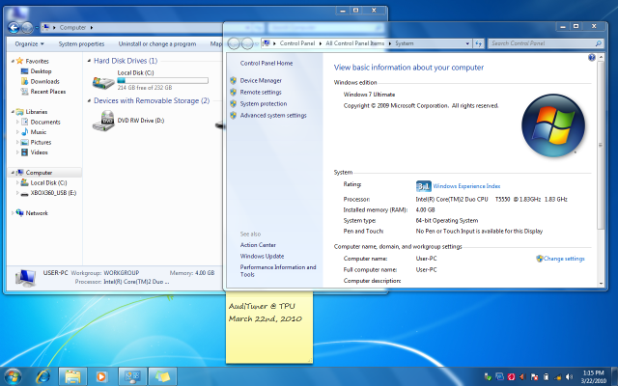Launch Windows Media Player from the taskbar

coord(101,376)
